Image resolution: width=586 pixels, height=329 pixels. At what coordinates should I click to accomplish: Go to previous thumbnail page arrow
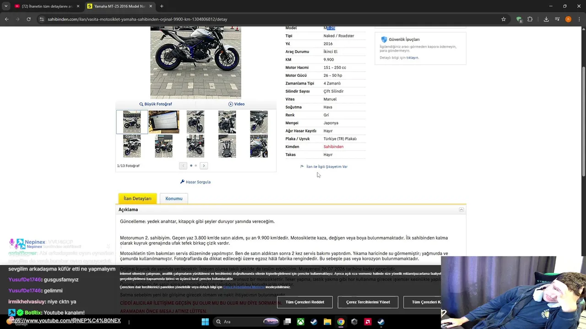183,166
